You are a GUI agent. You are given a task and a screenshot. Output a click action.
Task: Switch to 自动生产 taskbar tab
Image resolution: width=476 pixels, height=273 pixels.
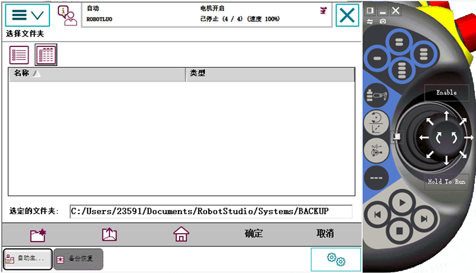(27, 258)
